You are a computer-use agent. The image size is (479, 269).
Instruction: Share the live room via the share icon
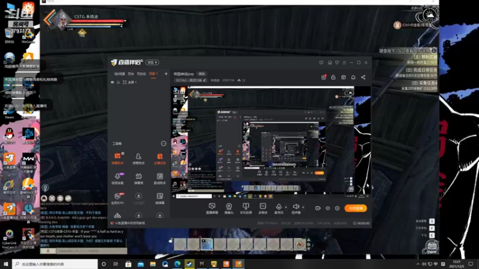click(x=363, y=77)
